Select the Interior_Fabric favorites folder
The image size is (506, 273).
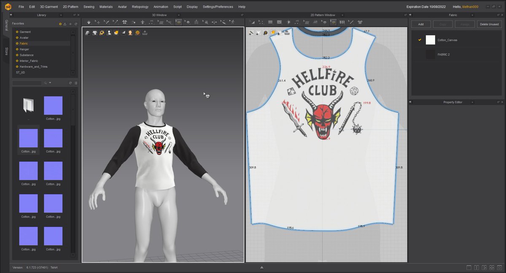28,61
